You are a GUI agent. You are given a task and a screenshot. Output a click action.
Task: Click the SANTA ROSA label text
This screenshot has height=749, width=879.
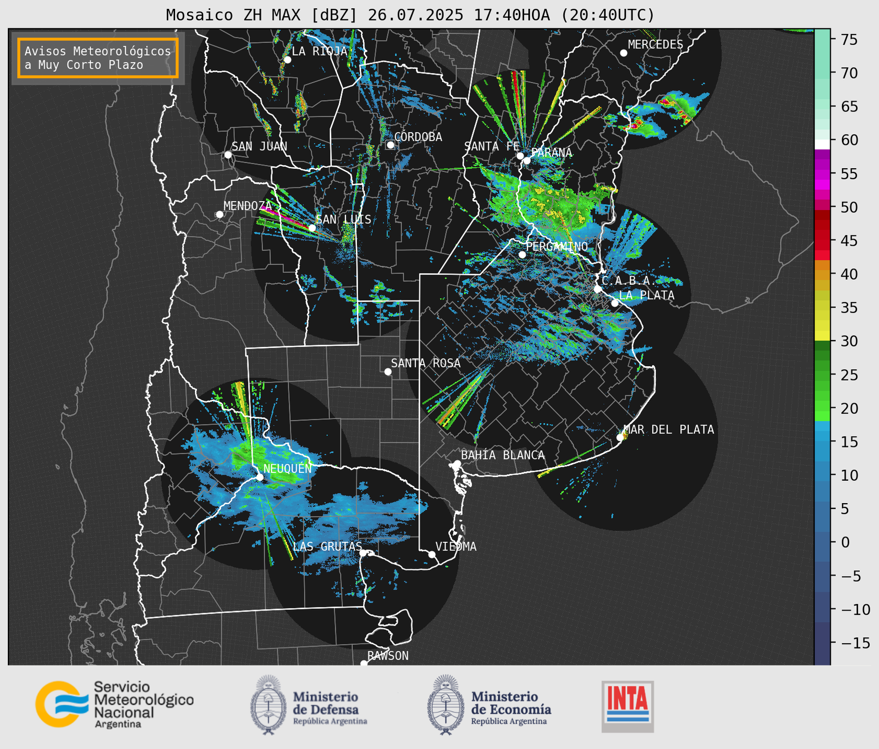[426, 363]
